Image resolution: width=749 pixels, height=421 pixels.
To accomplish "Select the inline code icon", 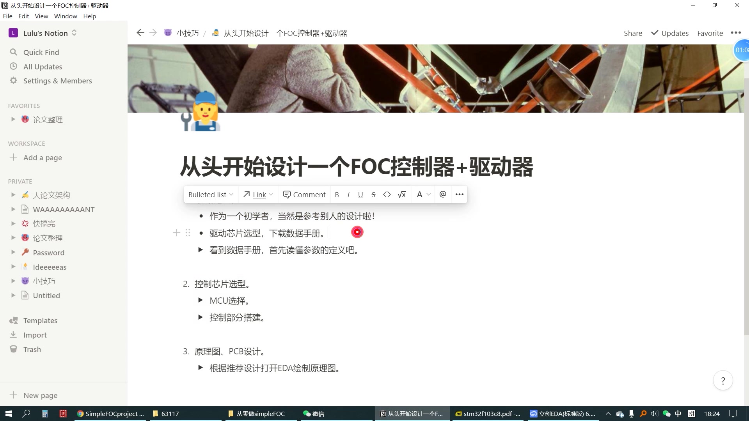I will pyautogui.click(x=387, y=194).
